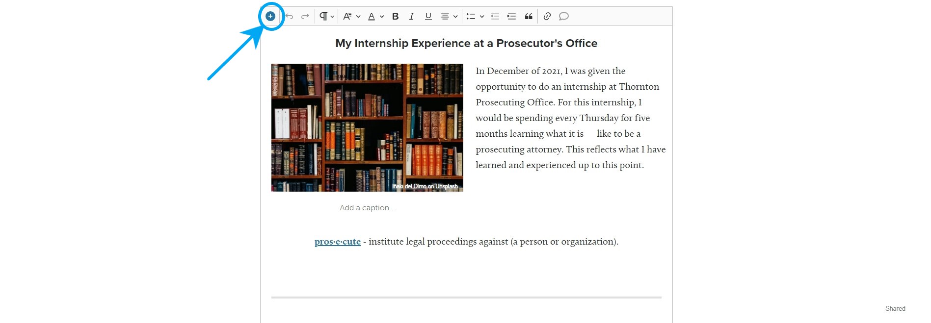Add a comment with the speech bubble icon
931x323 pixels.
(564, 16)
